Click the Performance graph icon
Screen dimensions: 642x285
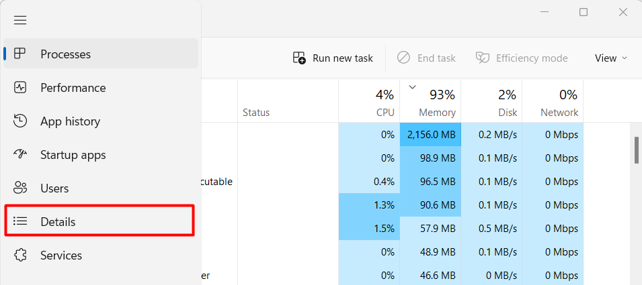pyautogui.click(x=20, y=88)
